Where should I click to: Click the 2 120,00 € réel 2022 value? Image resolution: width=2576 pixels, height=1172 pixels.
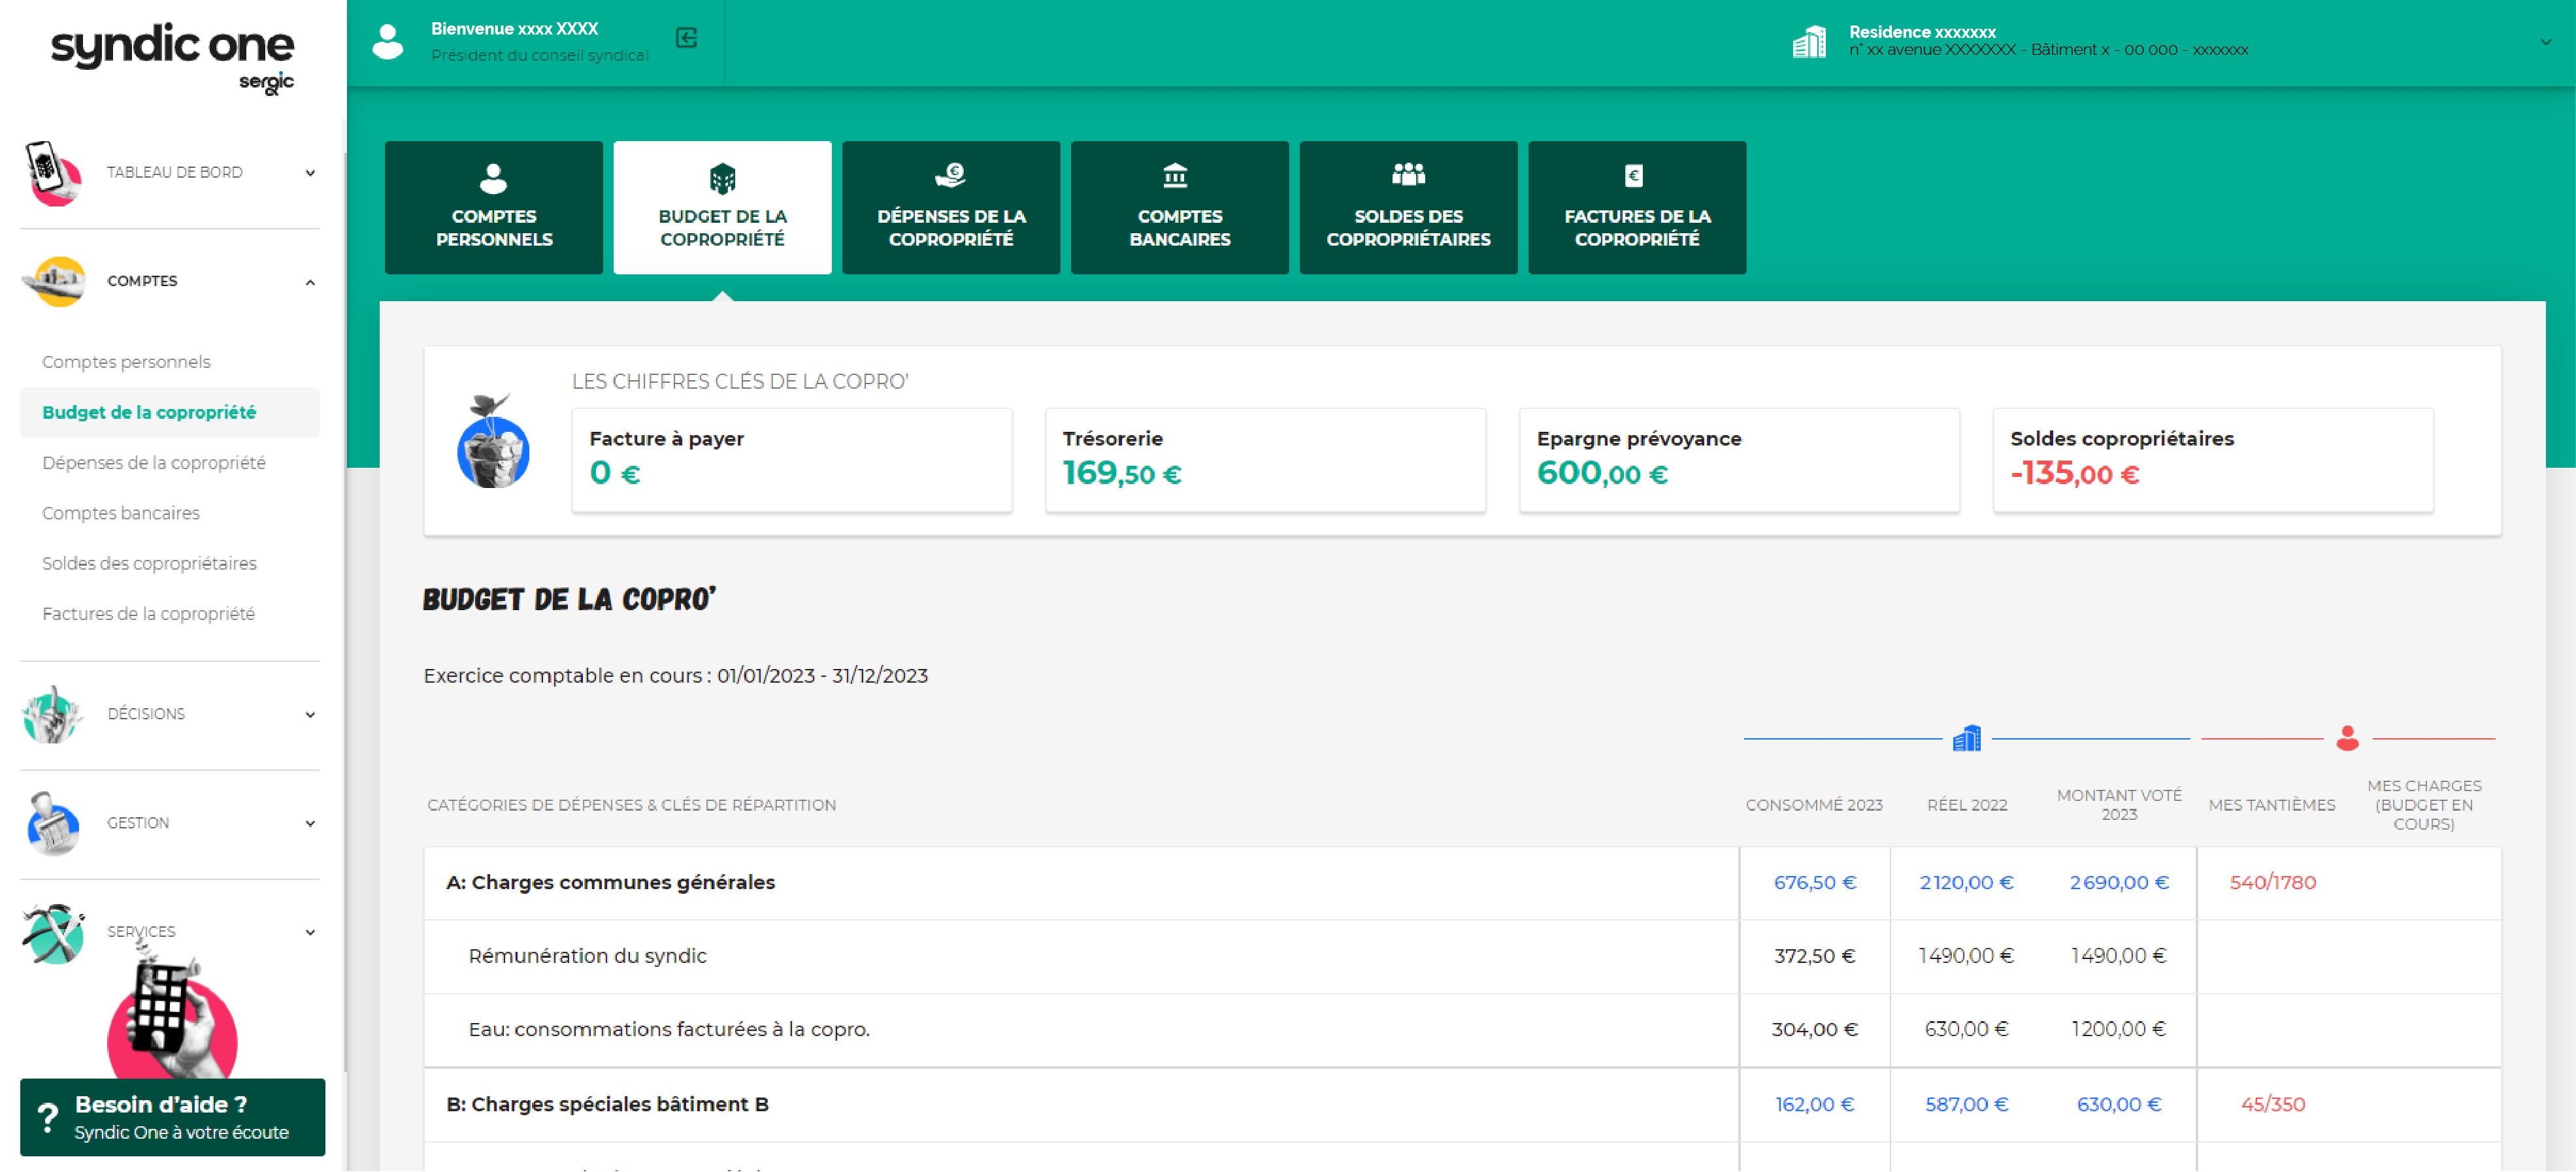tap(1966, 883)
